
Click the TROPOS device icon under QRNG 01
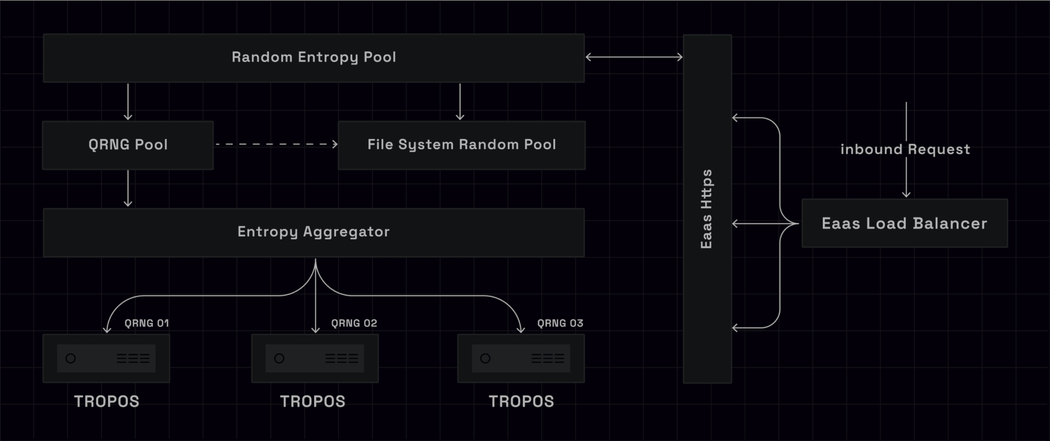point(106,359)
